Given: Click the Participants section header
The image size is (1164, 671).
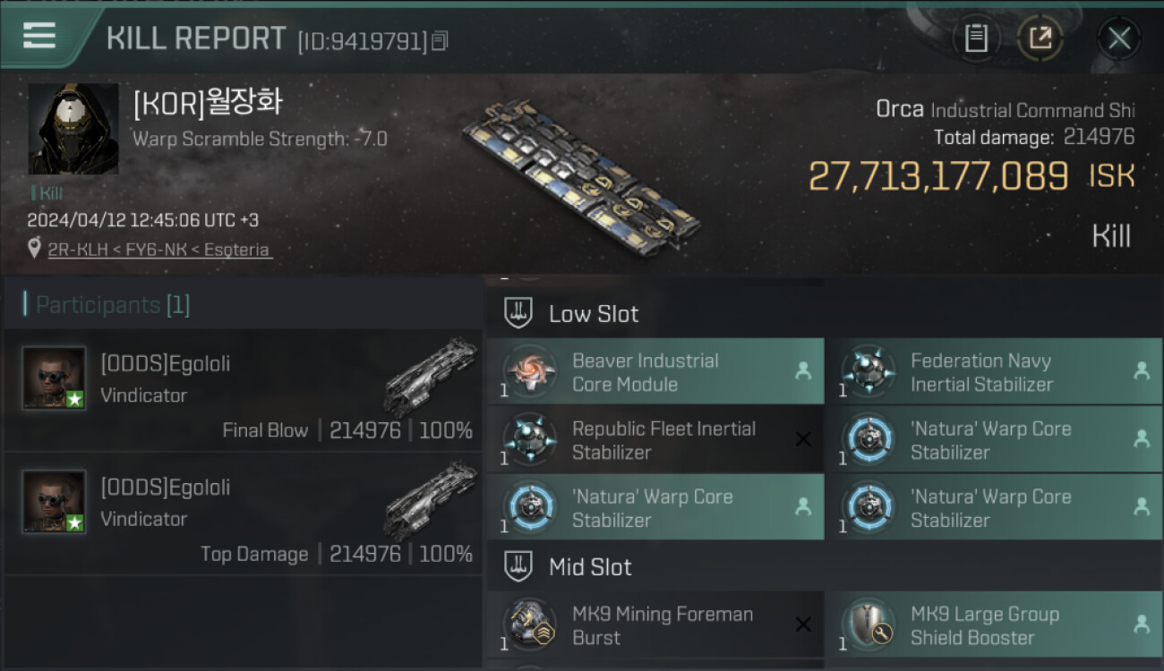Looking at the screenshot, I should (x=112, y=305).
